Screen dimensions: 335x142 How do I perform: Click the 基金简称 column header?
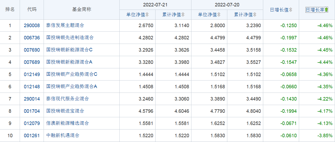pos(82,9)
